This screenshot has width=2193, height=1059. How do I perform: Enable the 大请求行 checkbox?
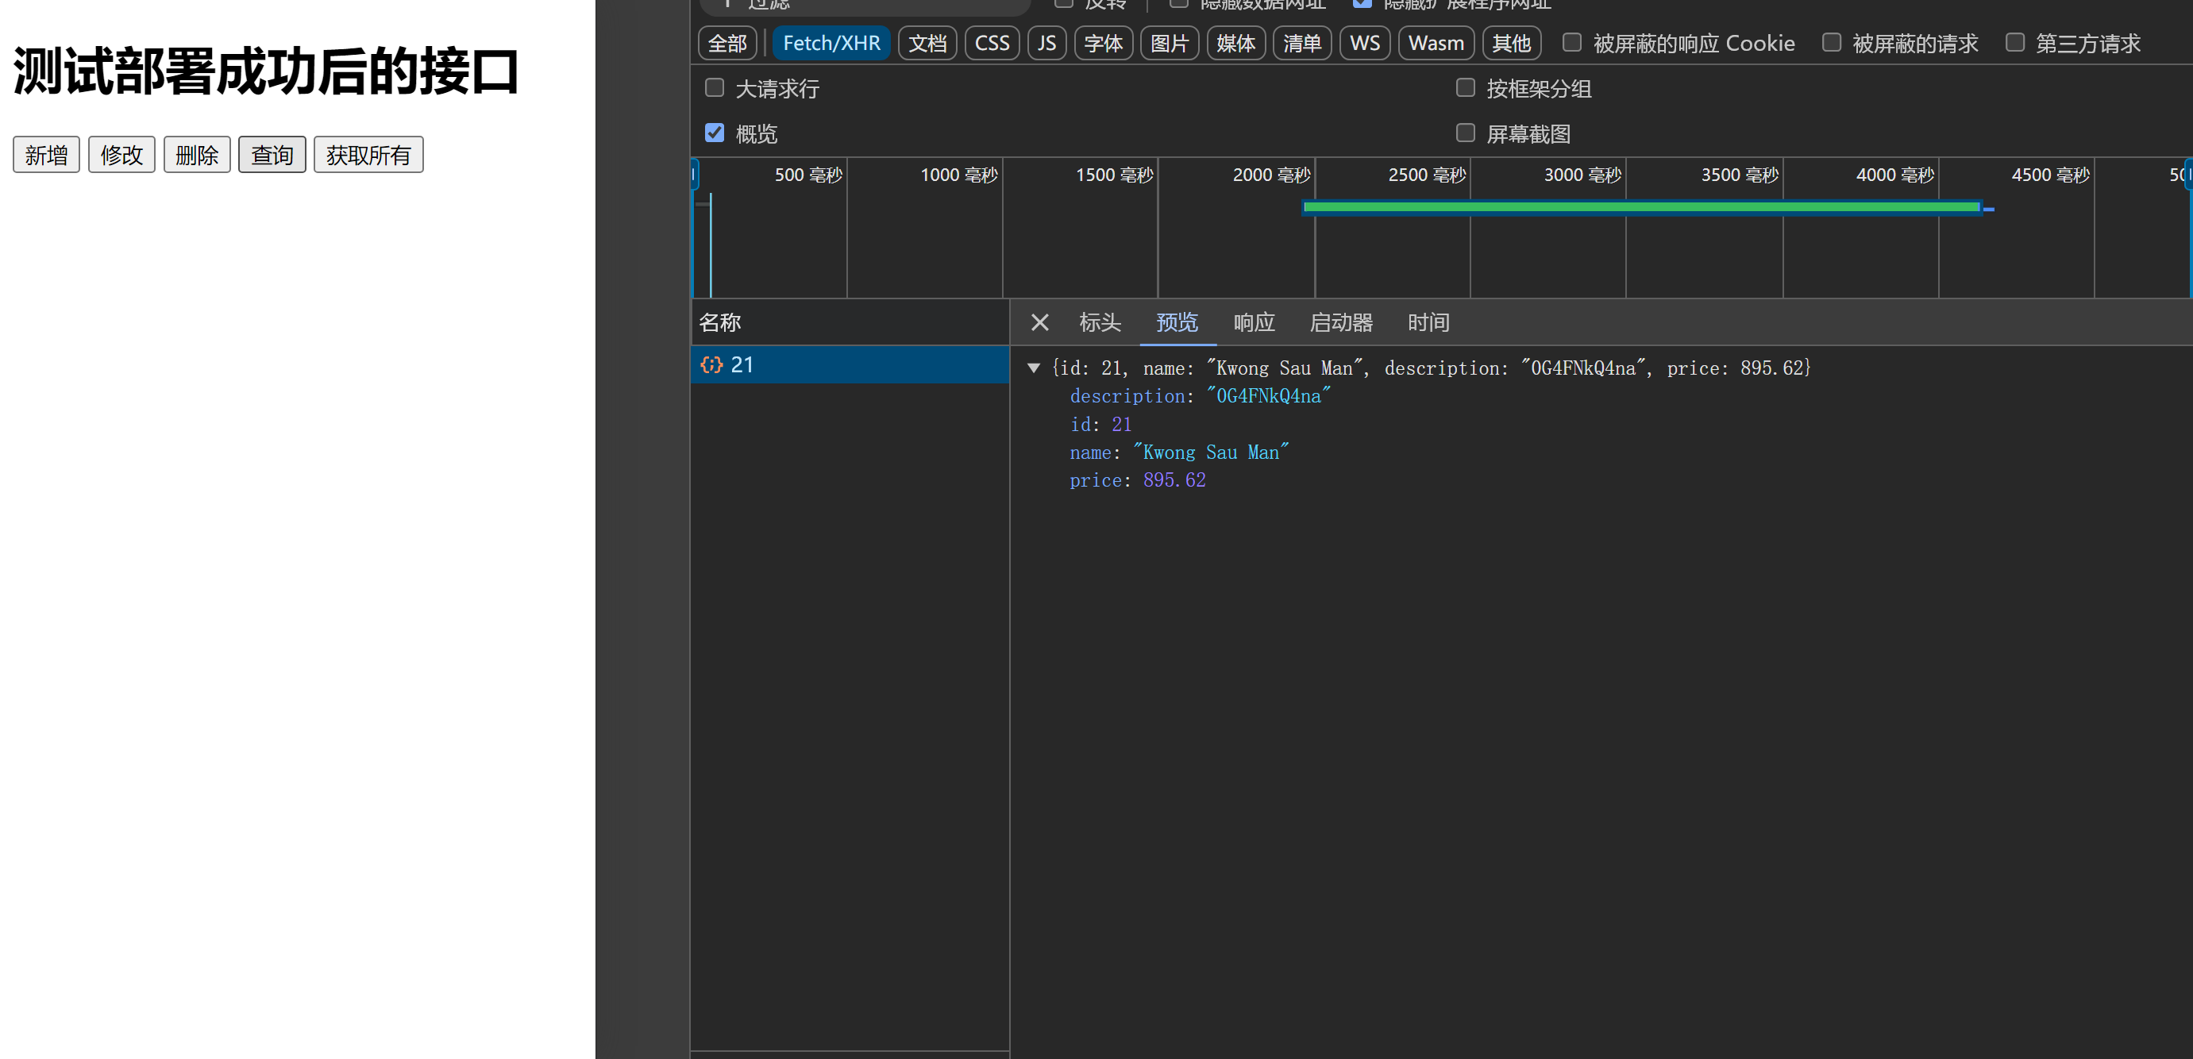715,87
